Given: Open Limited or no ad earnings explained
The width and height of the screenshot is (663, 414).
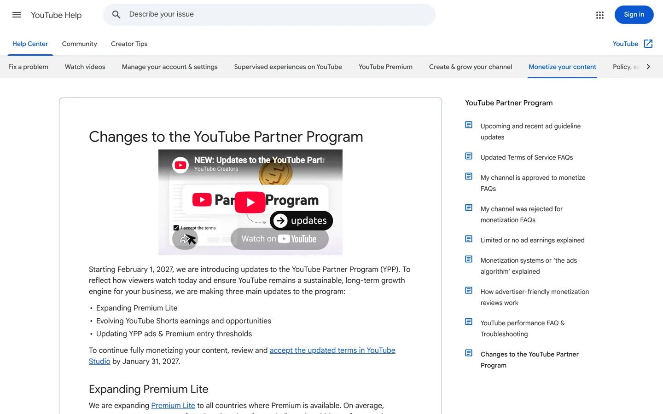Looking at the screenshot, I should coord(533,240).
